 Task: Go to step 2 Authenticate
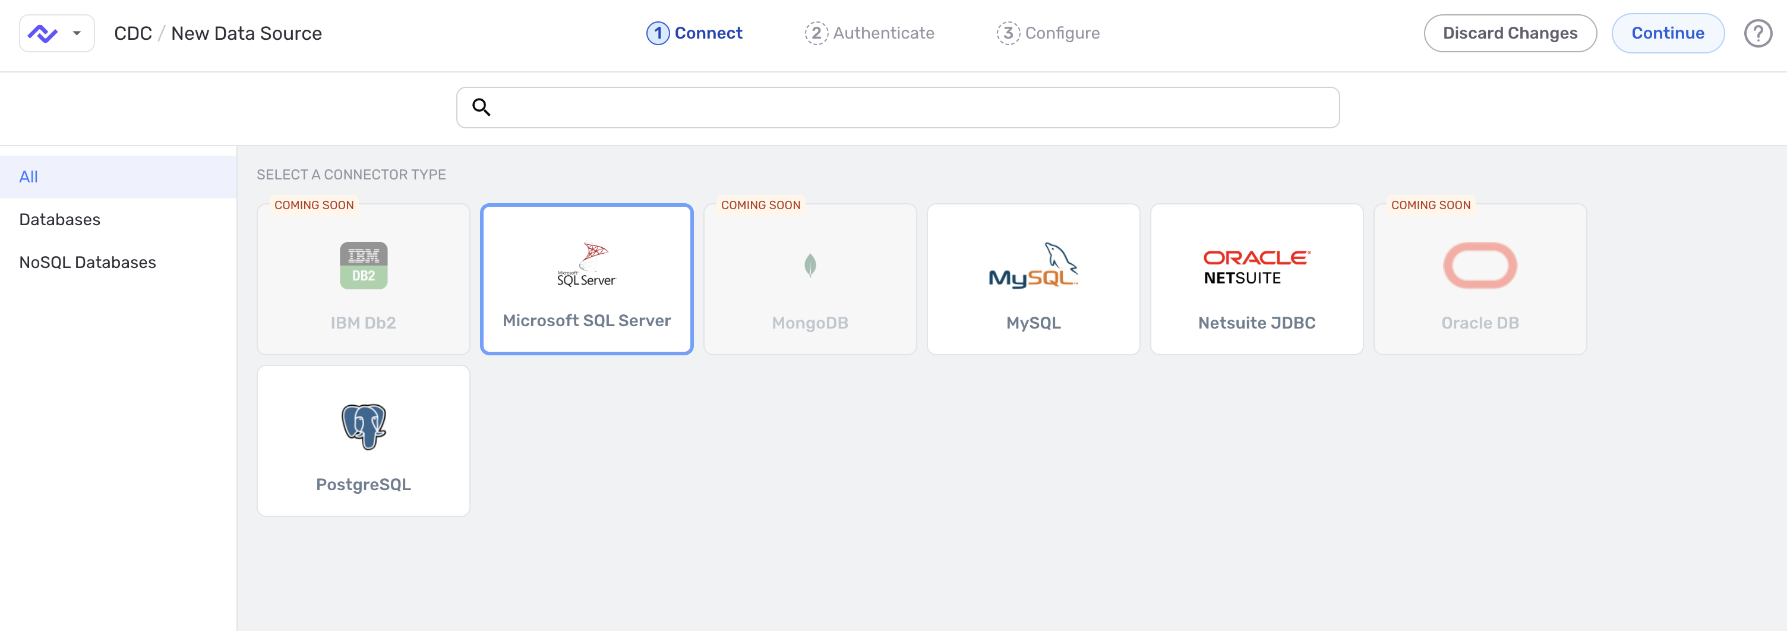[x=869, y=33]
